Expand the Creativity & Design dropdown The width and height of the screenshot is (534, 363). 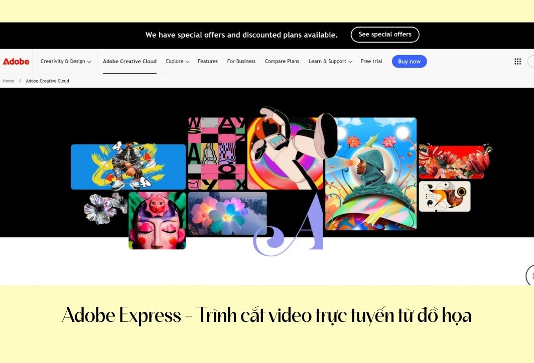(x=66, y=61)
